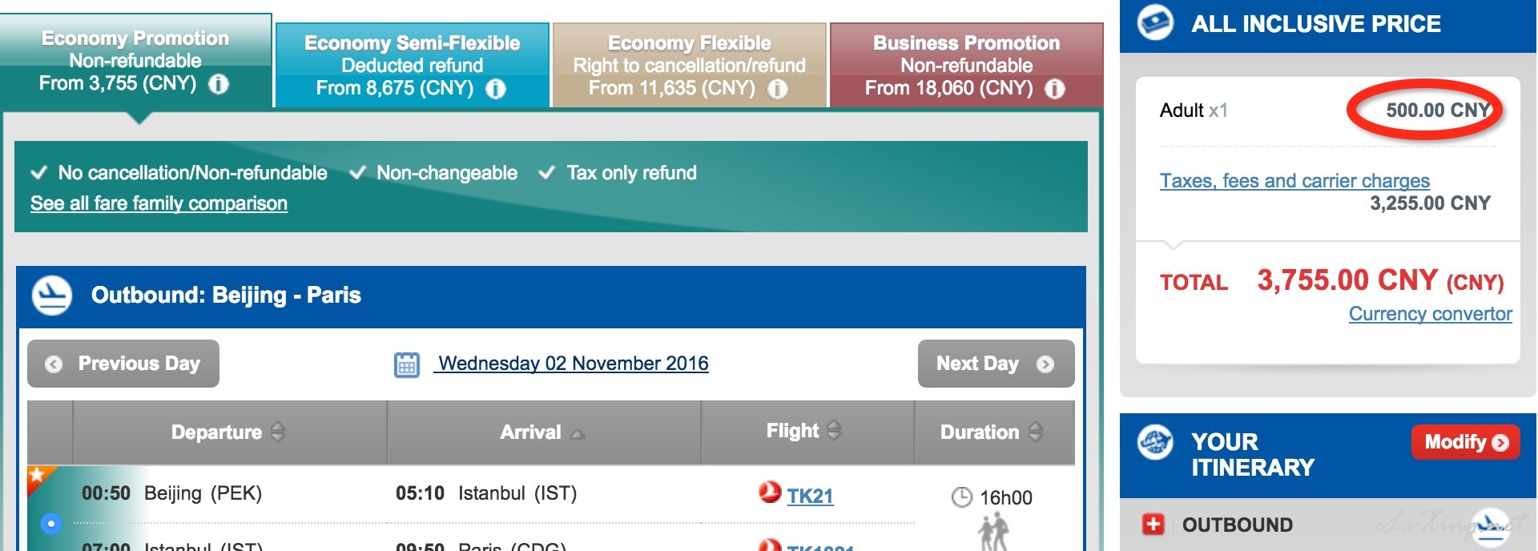Screen dimensions: 1538x551
Task: Sort by Flight column arrows
Action: tap(834, 430)
